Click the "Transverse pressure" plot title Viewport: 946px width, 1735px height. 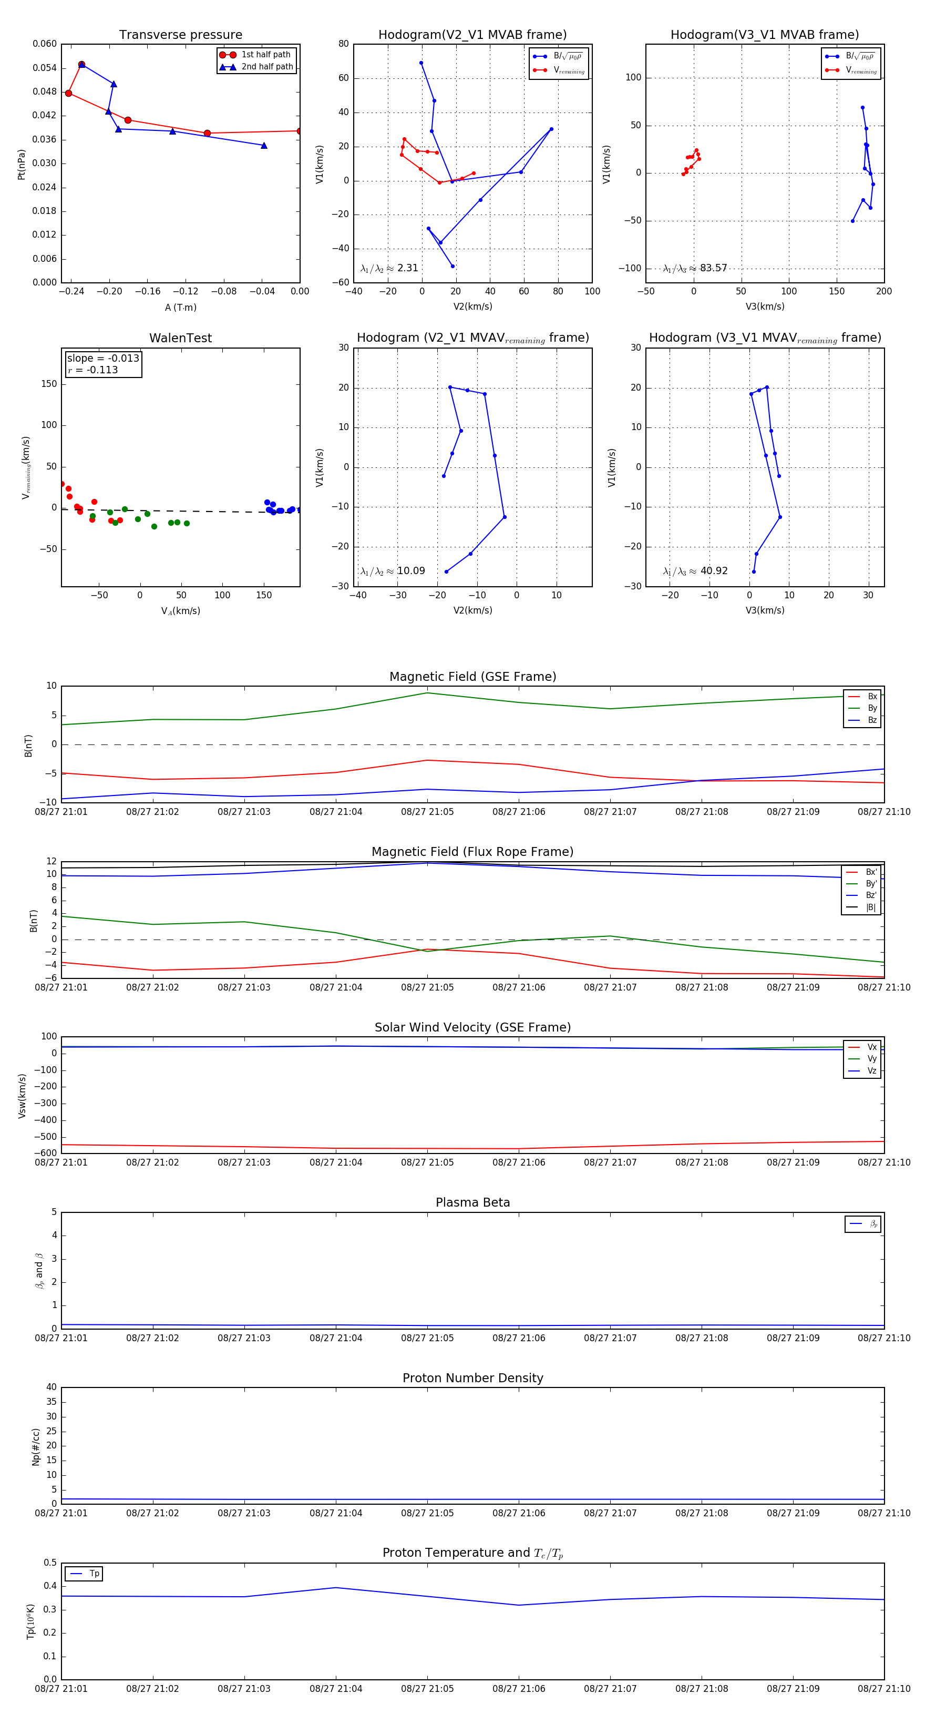point(180,35)
